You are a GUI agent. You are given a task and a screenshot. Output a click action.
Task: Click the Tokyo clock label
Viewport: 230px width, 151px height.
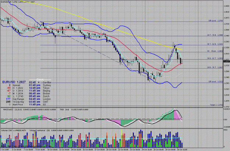(x=46, y=88)
